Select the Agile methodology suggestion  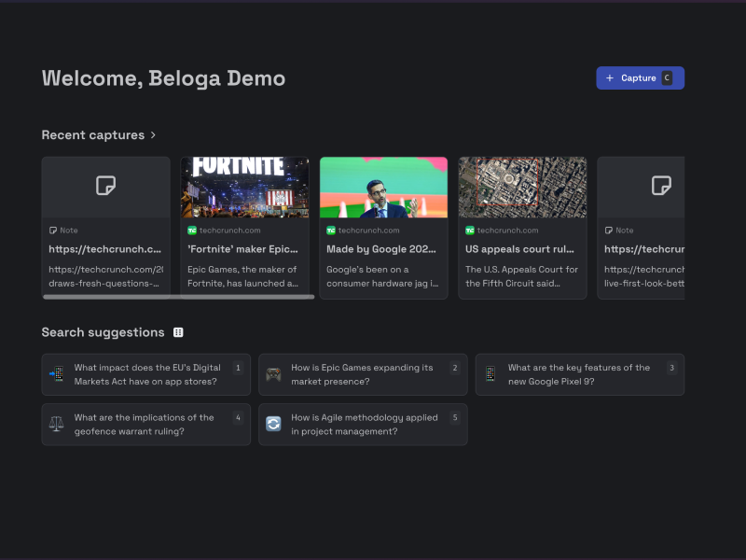tap(363, 425)
